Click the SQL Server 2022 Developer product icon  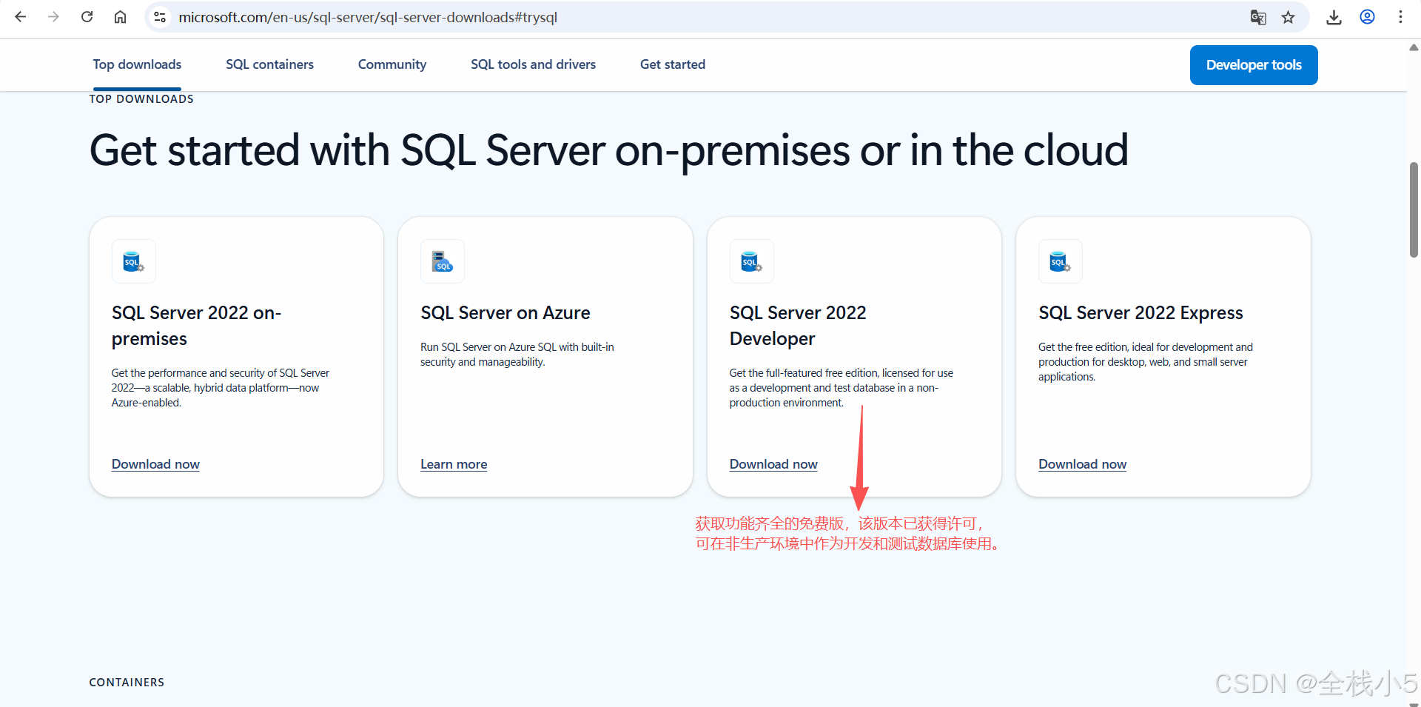pyautogui.click(x=750, y=261)
